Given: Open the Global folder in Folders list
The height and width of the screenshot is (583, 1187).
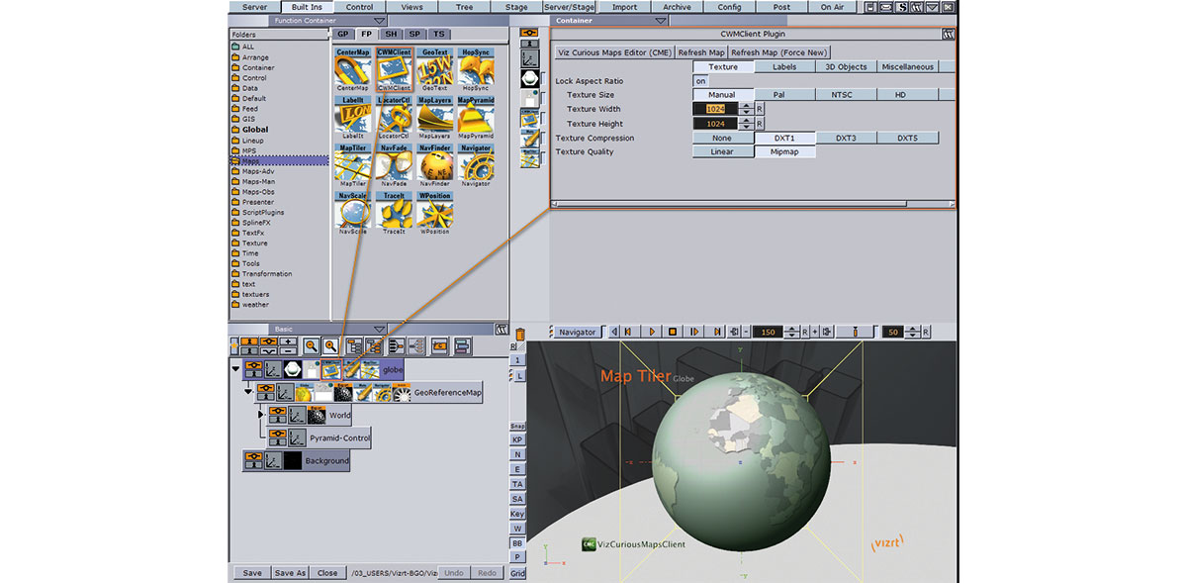Looking at the screenshot, I should pyautogui.click(x=255, y=130).
